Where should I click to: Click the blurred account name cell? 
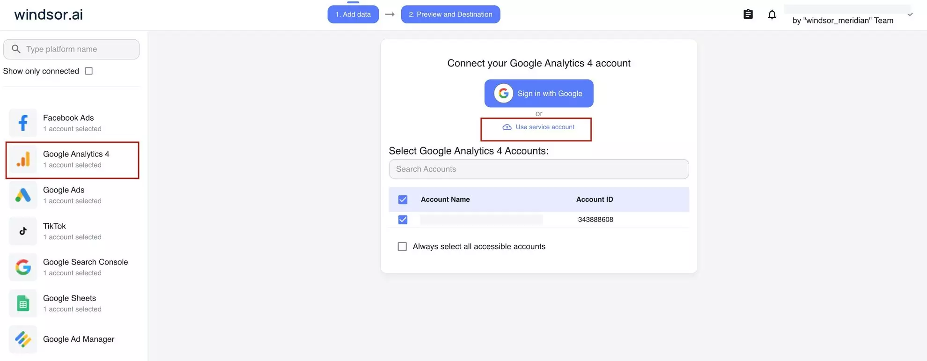click(x=482, y=220)
